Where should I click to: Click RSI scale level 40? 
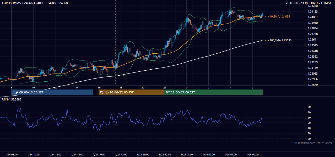tap(309, 128)
